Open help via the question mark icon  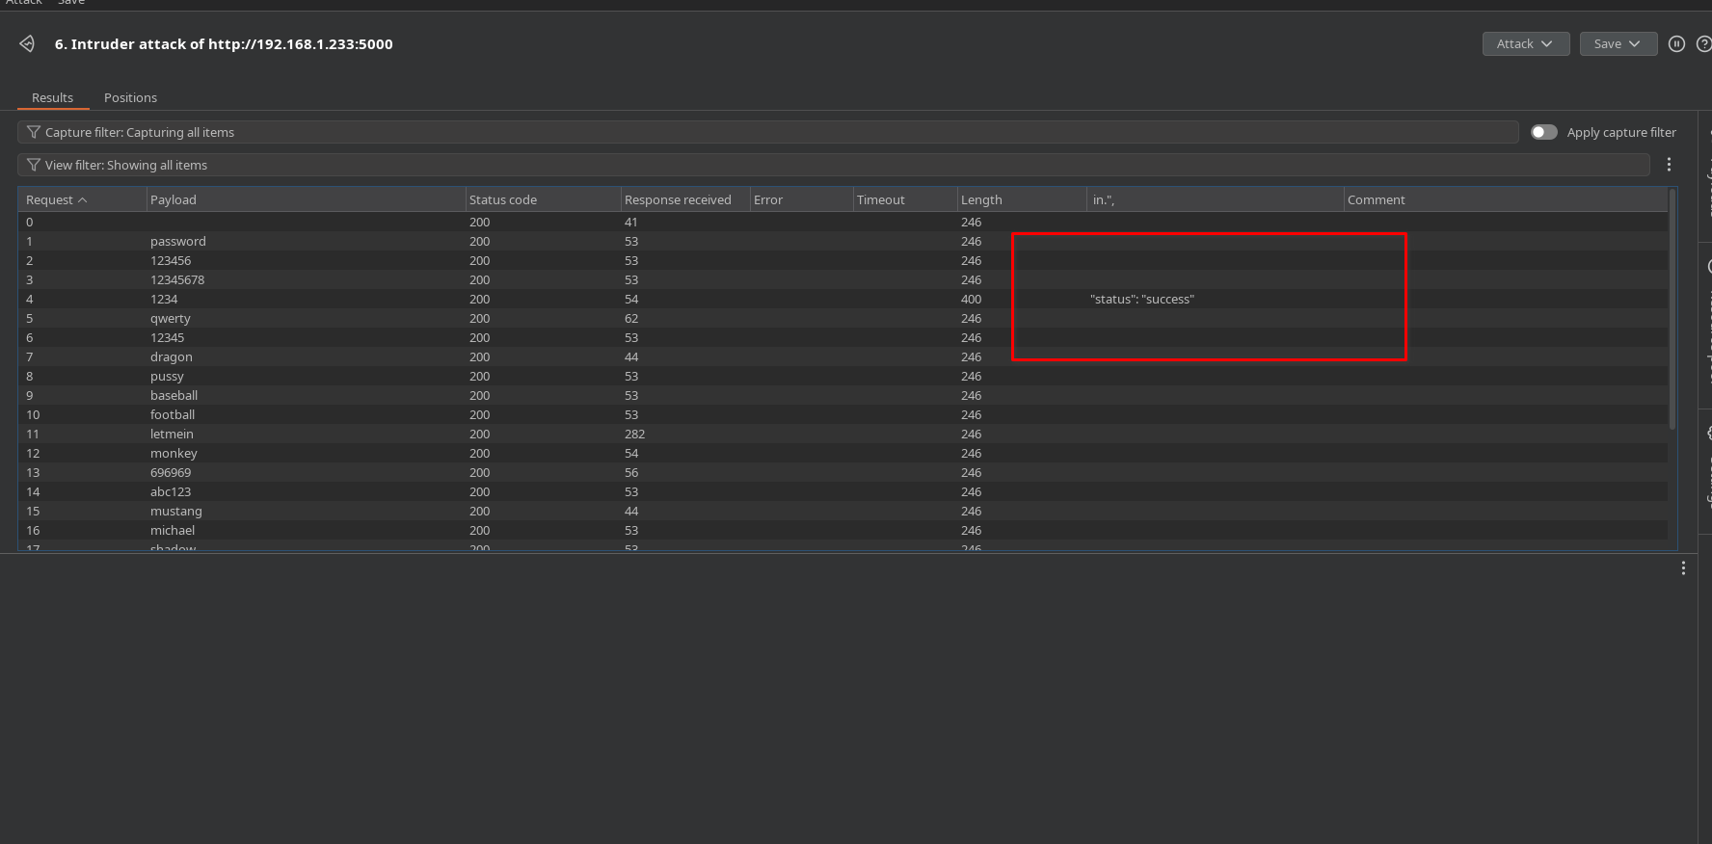pos(1703,43)
